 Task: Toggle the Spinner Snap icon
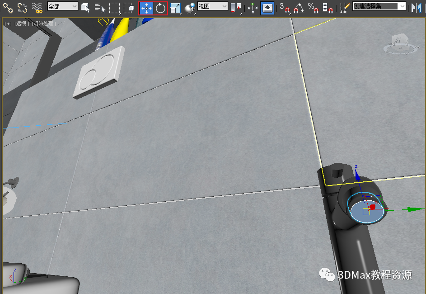(x=328, y=8)
